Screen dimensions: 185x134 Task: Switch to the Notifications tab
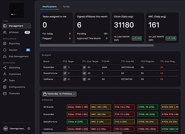(x=50, y=7)
